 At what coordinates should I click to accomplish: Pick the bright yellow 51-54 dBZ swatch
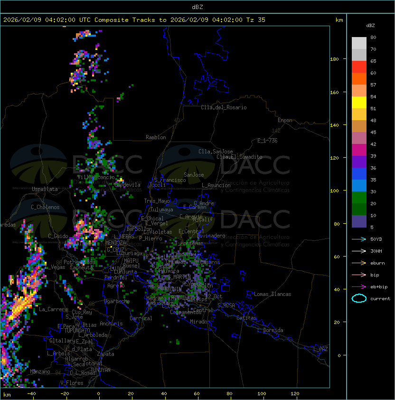[x=359, y=102]
